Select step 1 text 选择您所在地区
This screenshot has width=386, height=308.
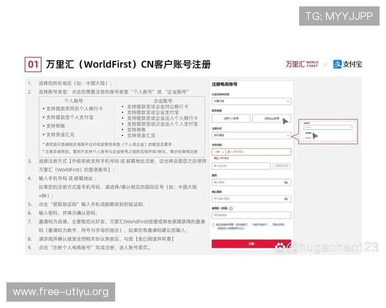click(x=75, y=83)
